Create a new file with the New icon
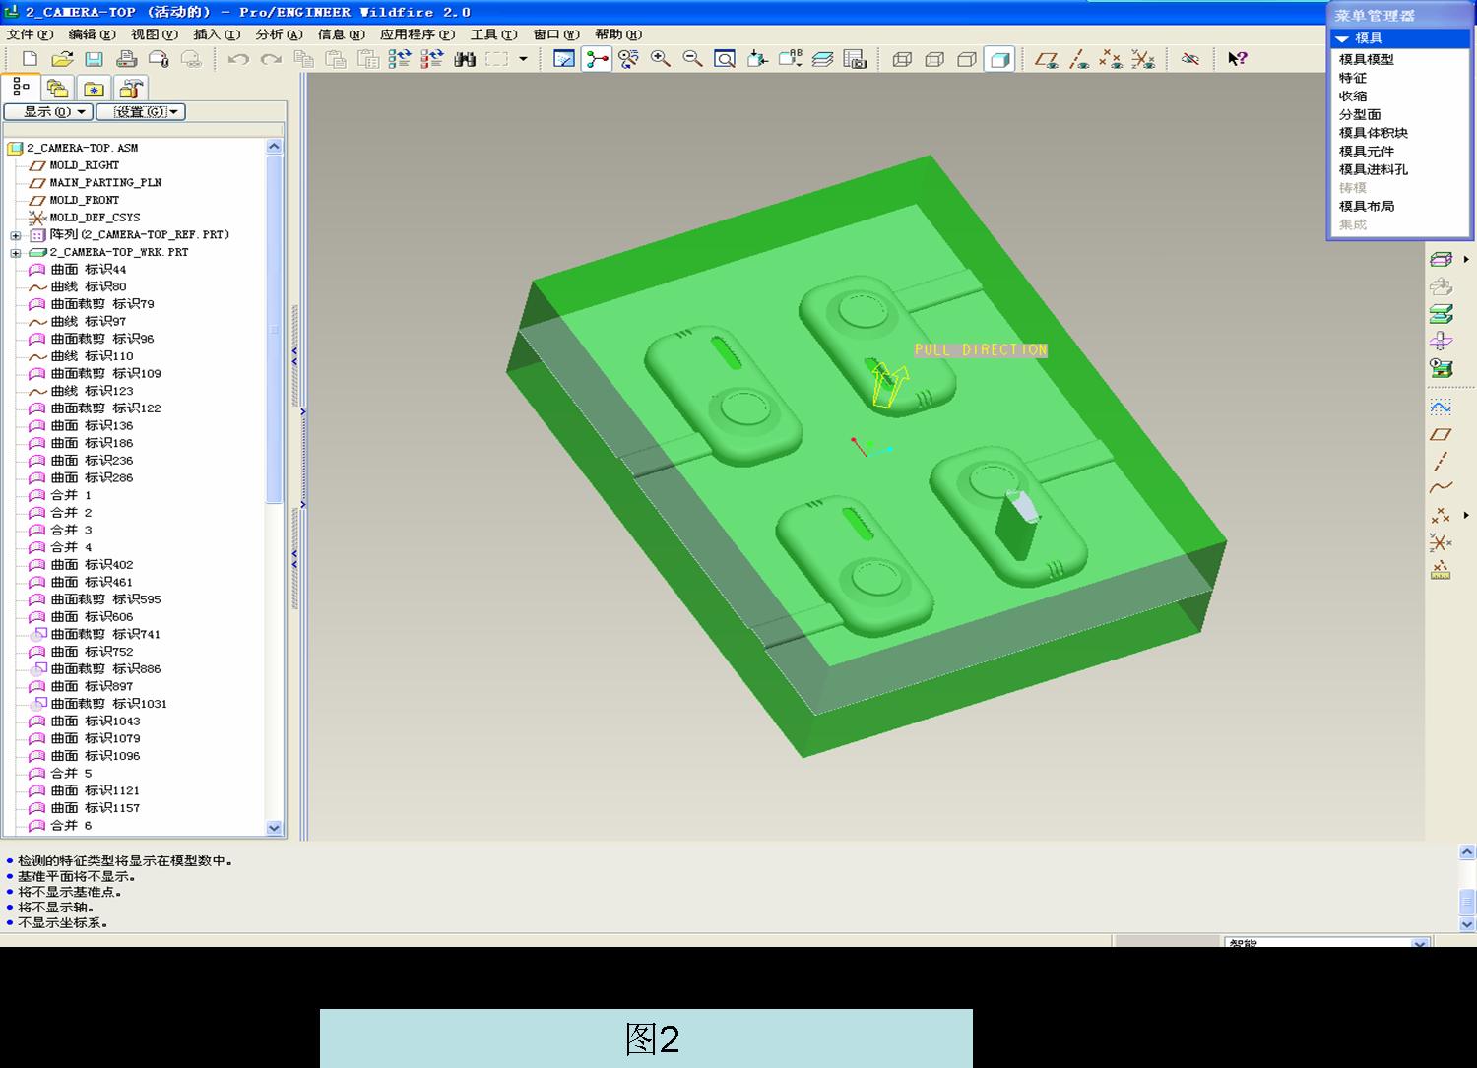The image size is (1477, 1068). (30, 59)
